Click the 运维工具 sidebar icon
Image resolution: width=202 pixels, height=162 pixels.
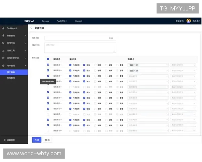(3, 50)
